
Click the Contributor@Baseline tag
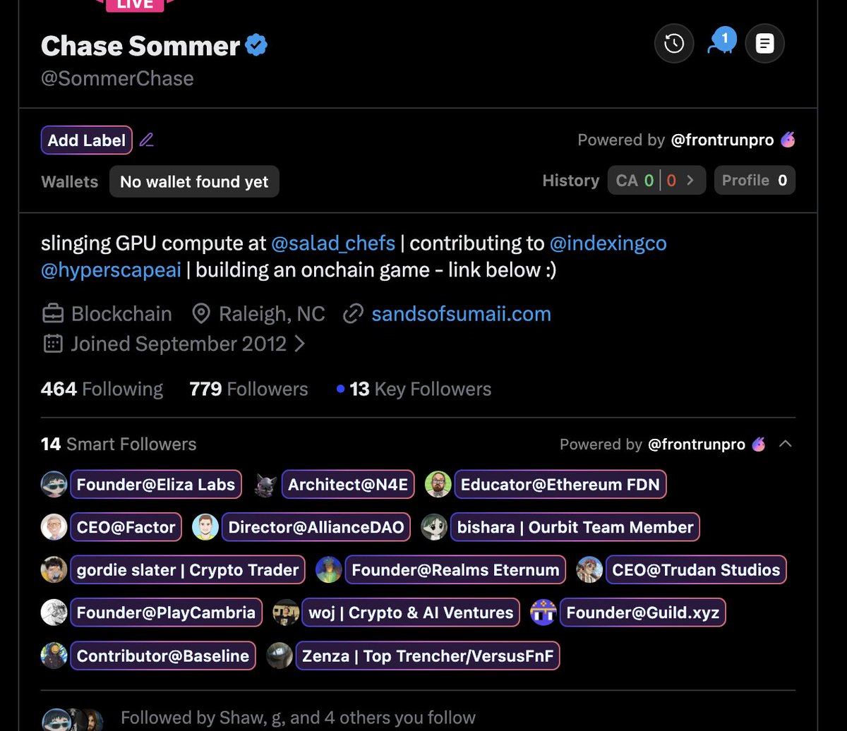[163, 656]
